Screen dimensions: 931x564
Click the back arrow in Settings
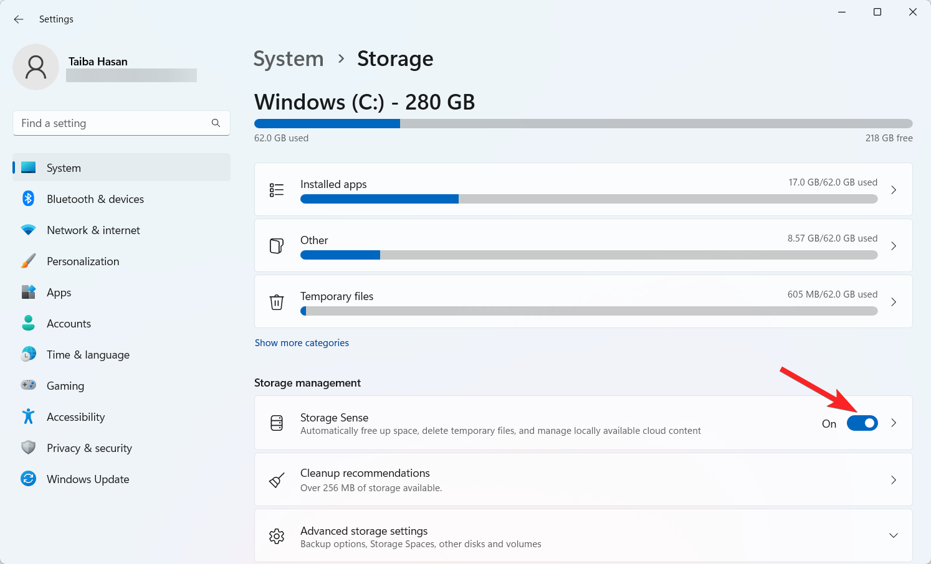[x=18, y=19]
